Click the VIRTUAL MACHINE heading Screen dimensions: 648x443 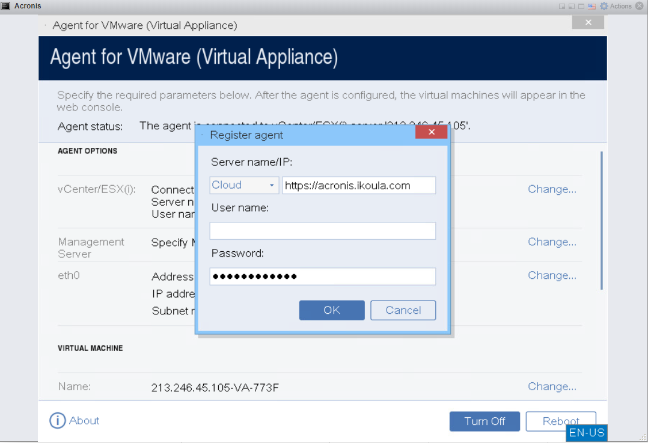[91, 348]
